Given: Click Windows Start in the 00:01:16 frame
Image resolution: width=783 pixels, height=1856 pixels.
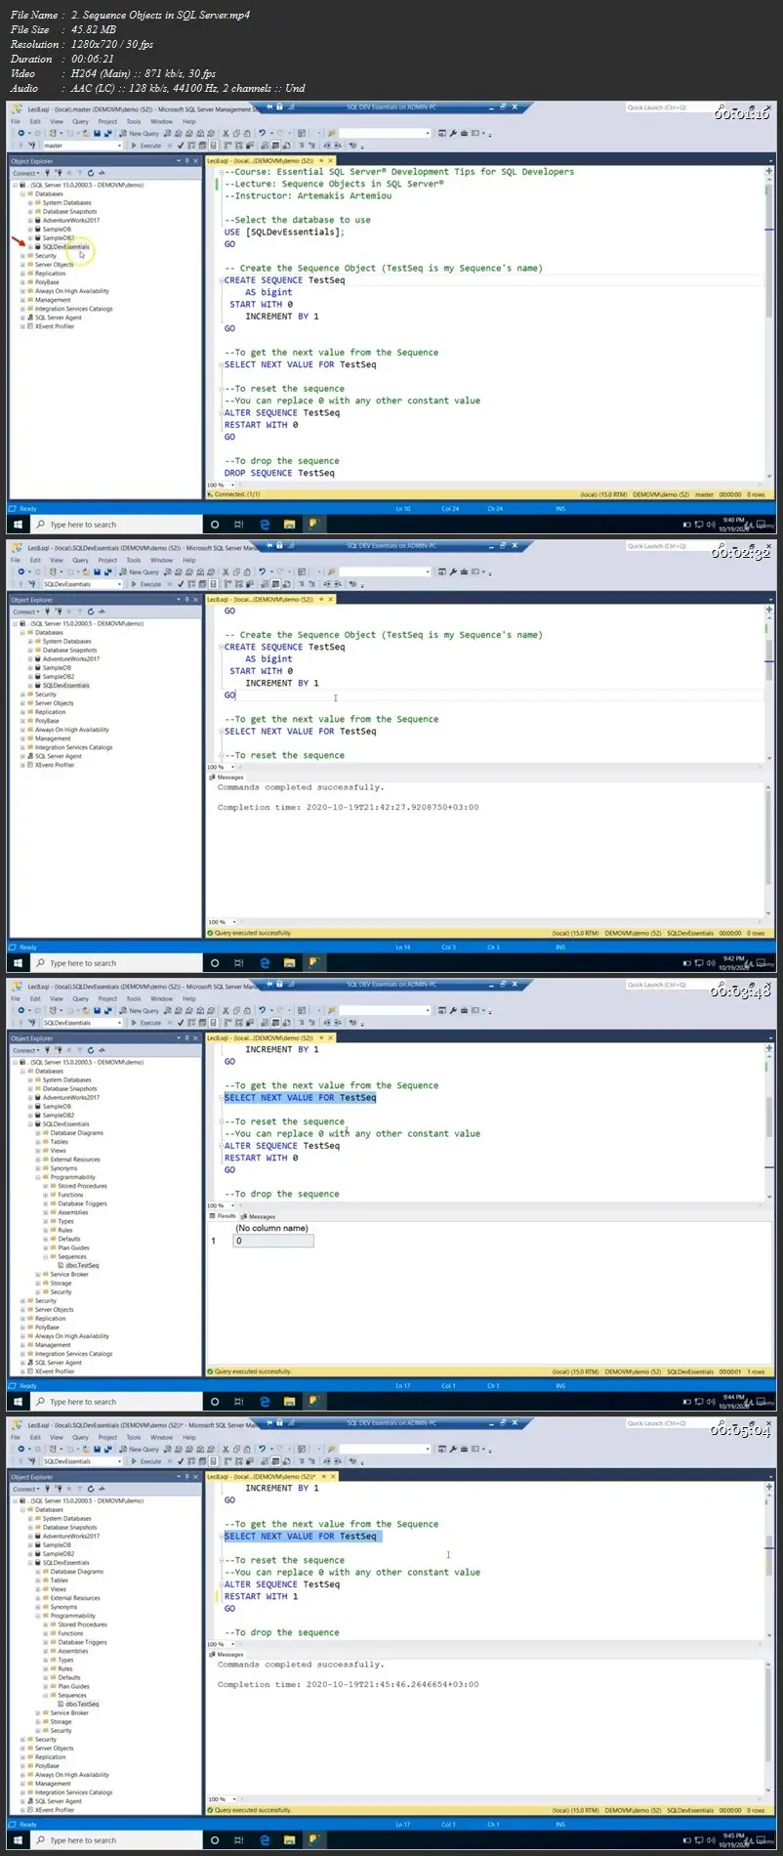Looking at the screenshot, I should tap(18, 525).
